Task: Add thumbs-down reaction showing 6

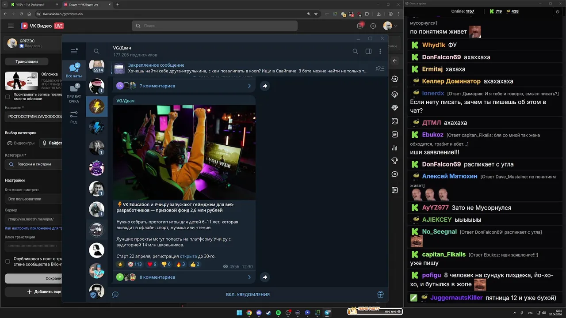Action: (166, 264)
